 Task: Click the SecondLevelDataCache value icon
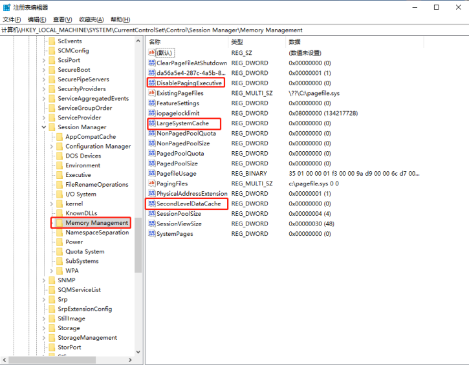(x=152, y=203)
